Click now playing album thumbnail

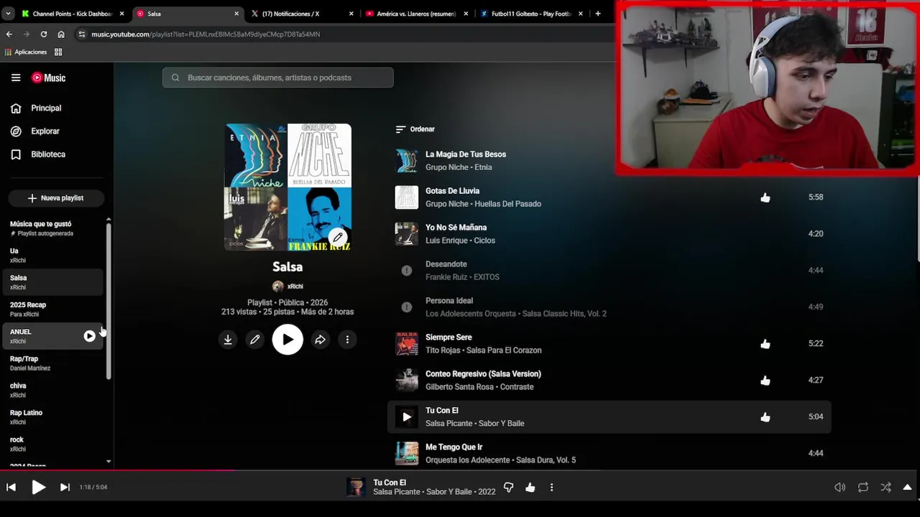coord(356,488)
